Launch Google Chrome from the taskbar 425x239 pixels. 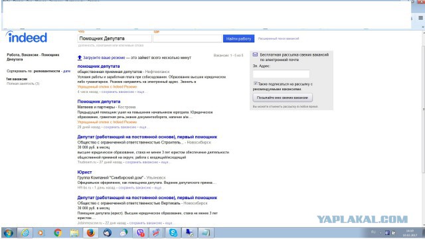[58, 233]
